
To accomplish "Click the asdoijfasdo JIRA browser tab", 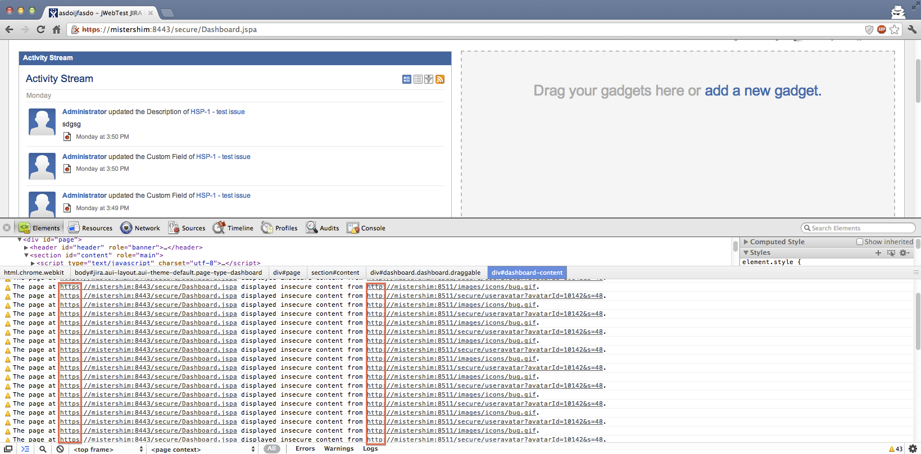I will click(100, 12).
